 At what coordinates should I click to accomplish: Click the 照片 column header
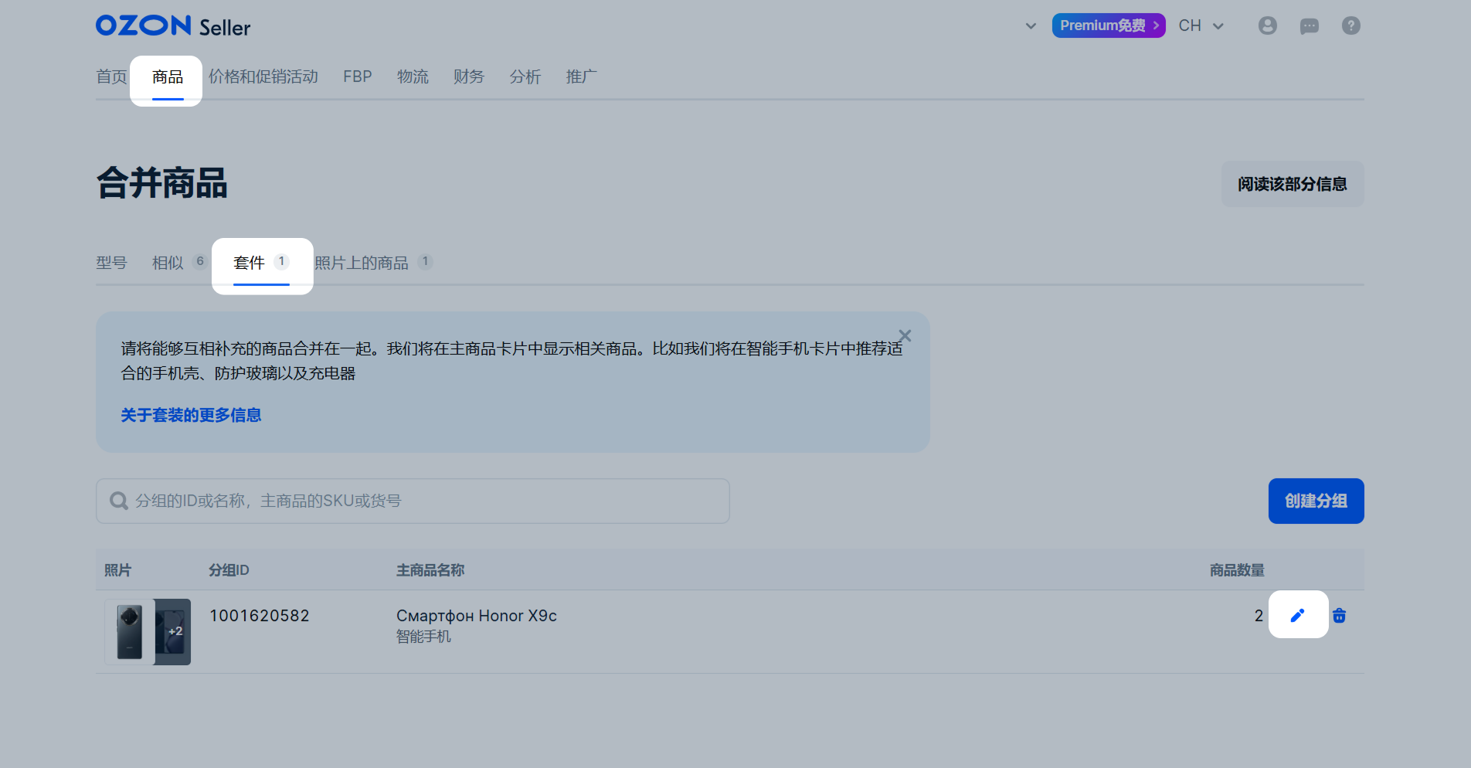[118, 570]
